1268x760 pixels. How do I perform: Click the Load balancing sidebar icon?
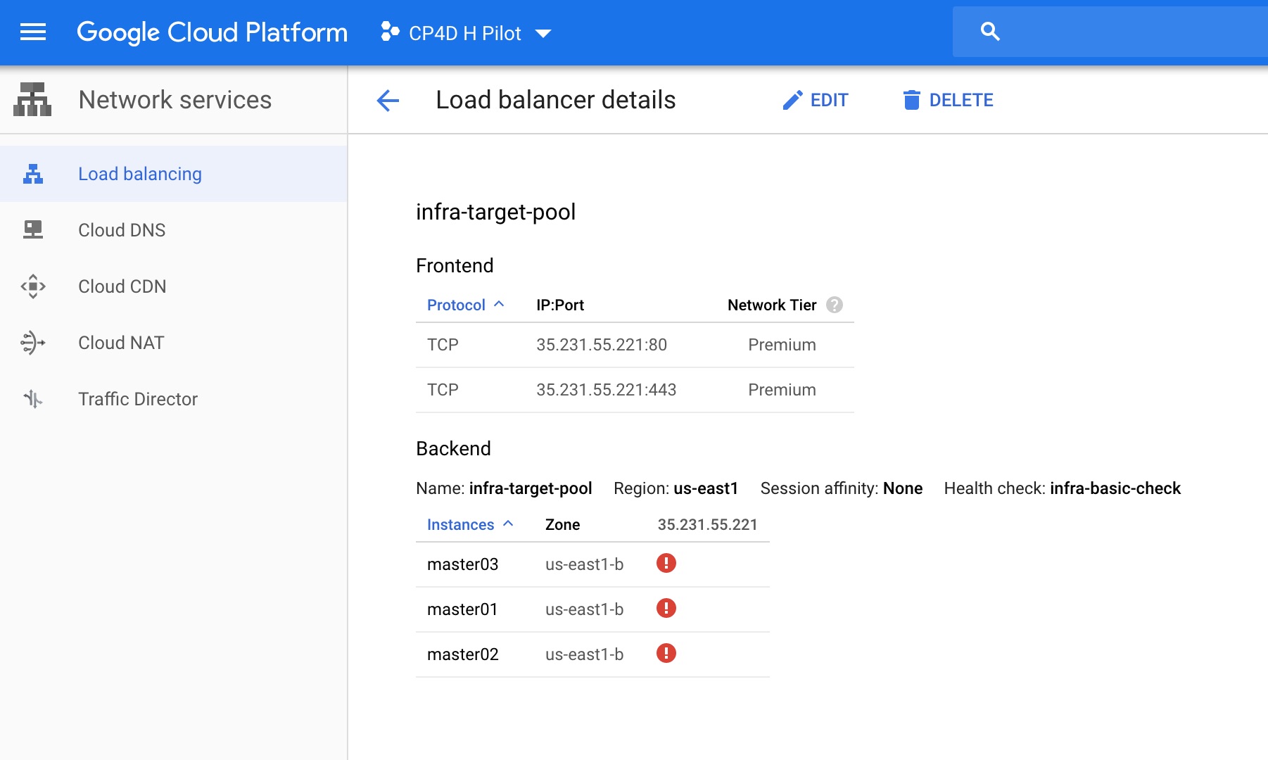33,174
